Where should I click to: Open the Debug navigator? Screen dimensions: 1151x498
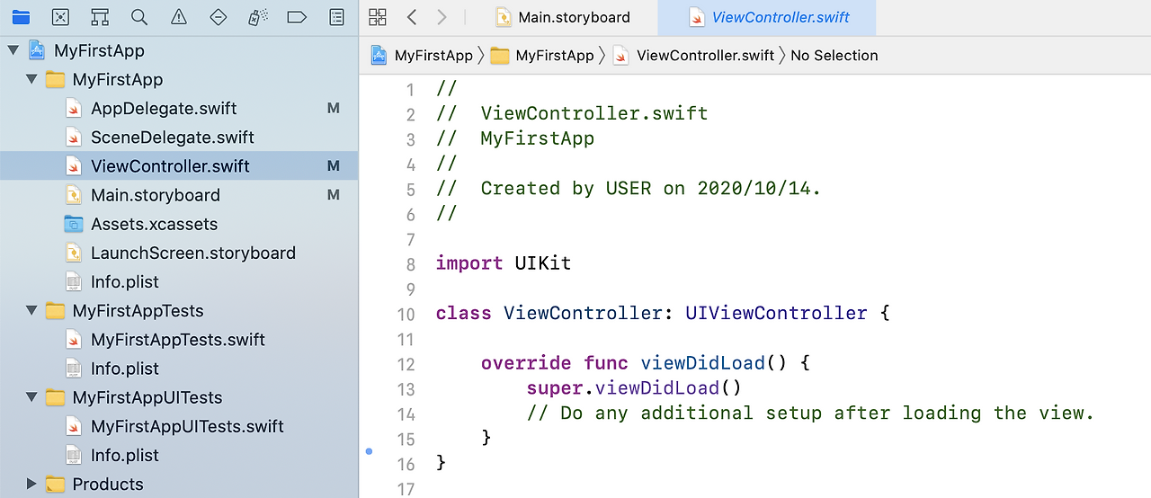(x=257, y=17)
